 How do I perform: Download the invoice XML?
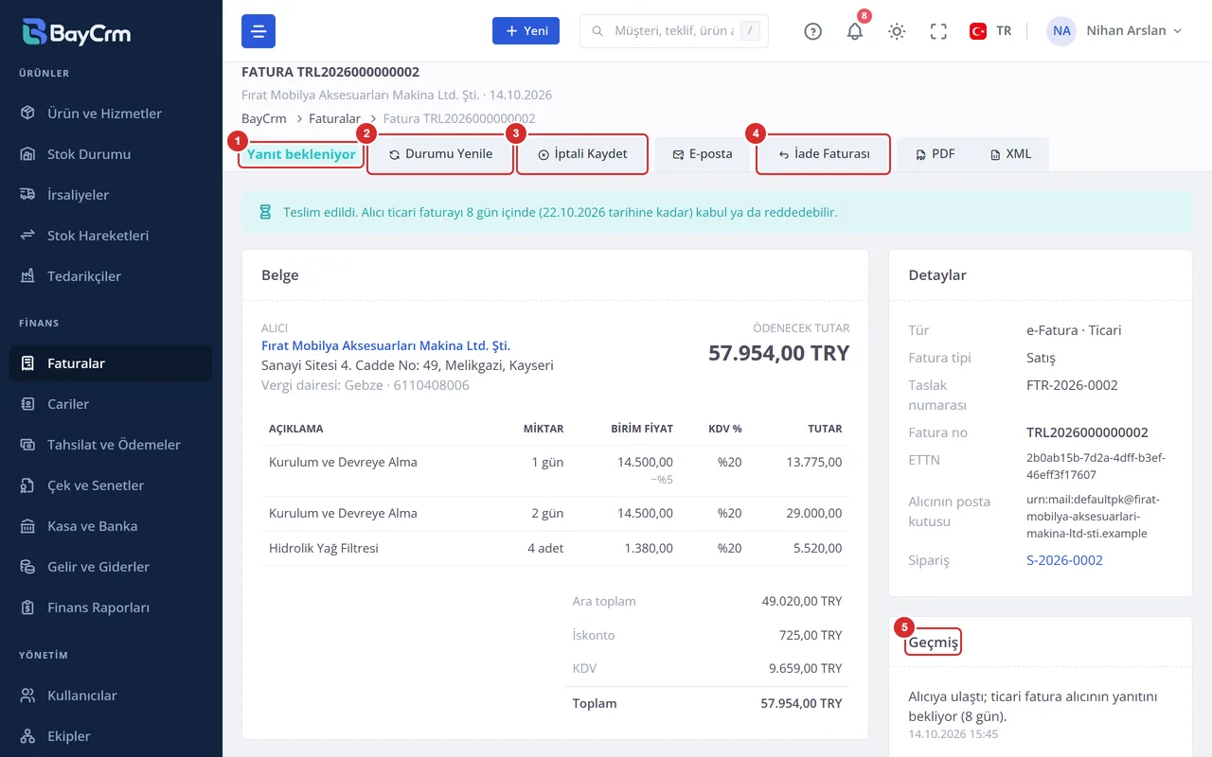pyautogui.click(x=1010, y=154)
